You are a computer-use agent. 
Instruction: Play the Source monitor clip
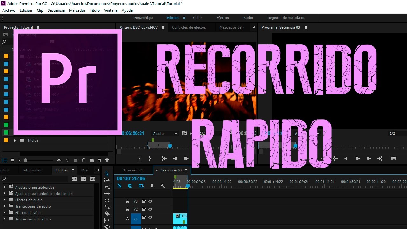coord(186,158)
